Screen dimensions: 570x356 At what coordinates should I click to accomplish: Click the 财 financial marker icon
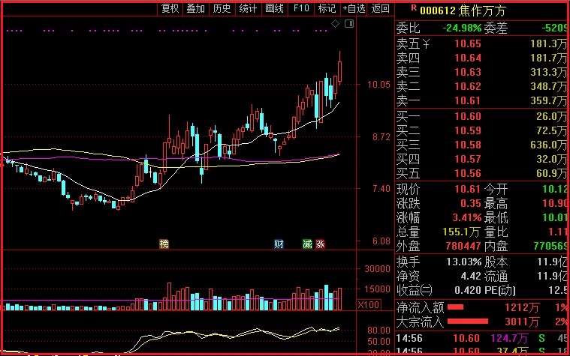(279, 244)
